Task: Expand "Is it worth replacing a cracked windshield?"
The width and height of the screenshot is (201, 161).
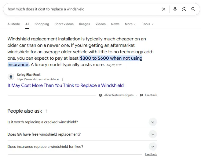Action: coord(153,122)
